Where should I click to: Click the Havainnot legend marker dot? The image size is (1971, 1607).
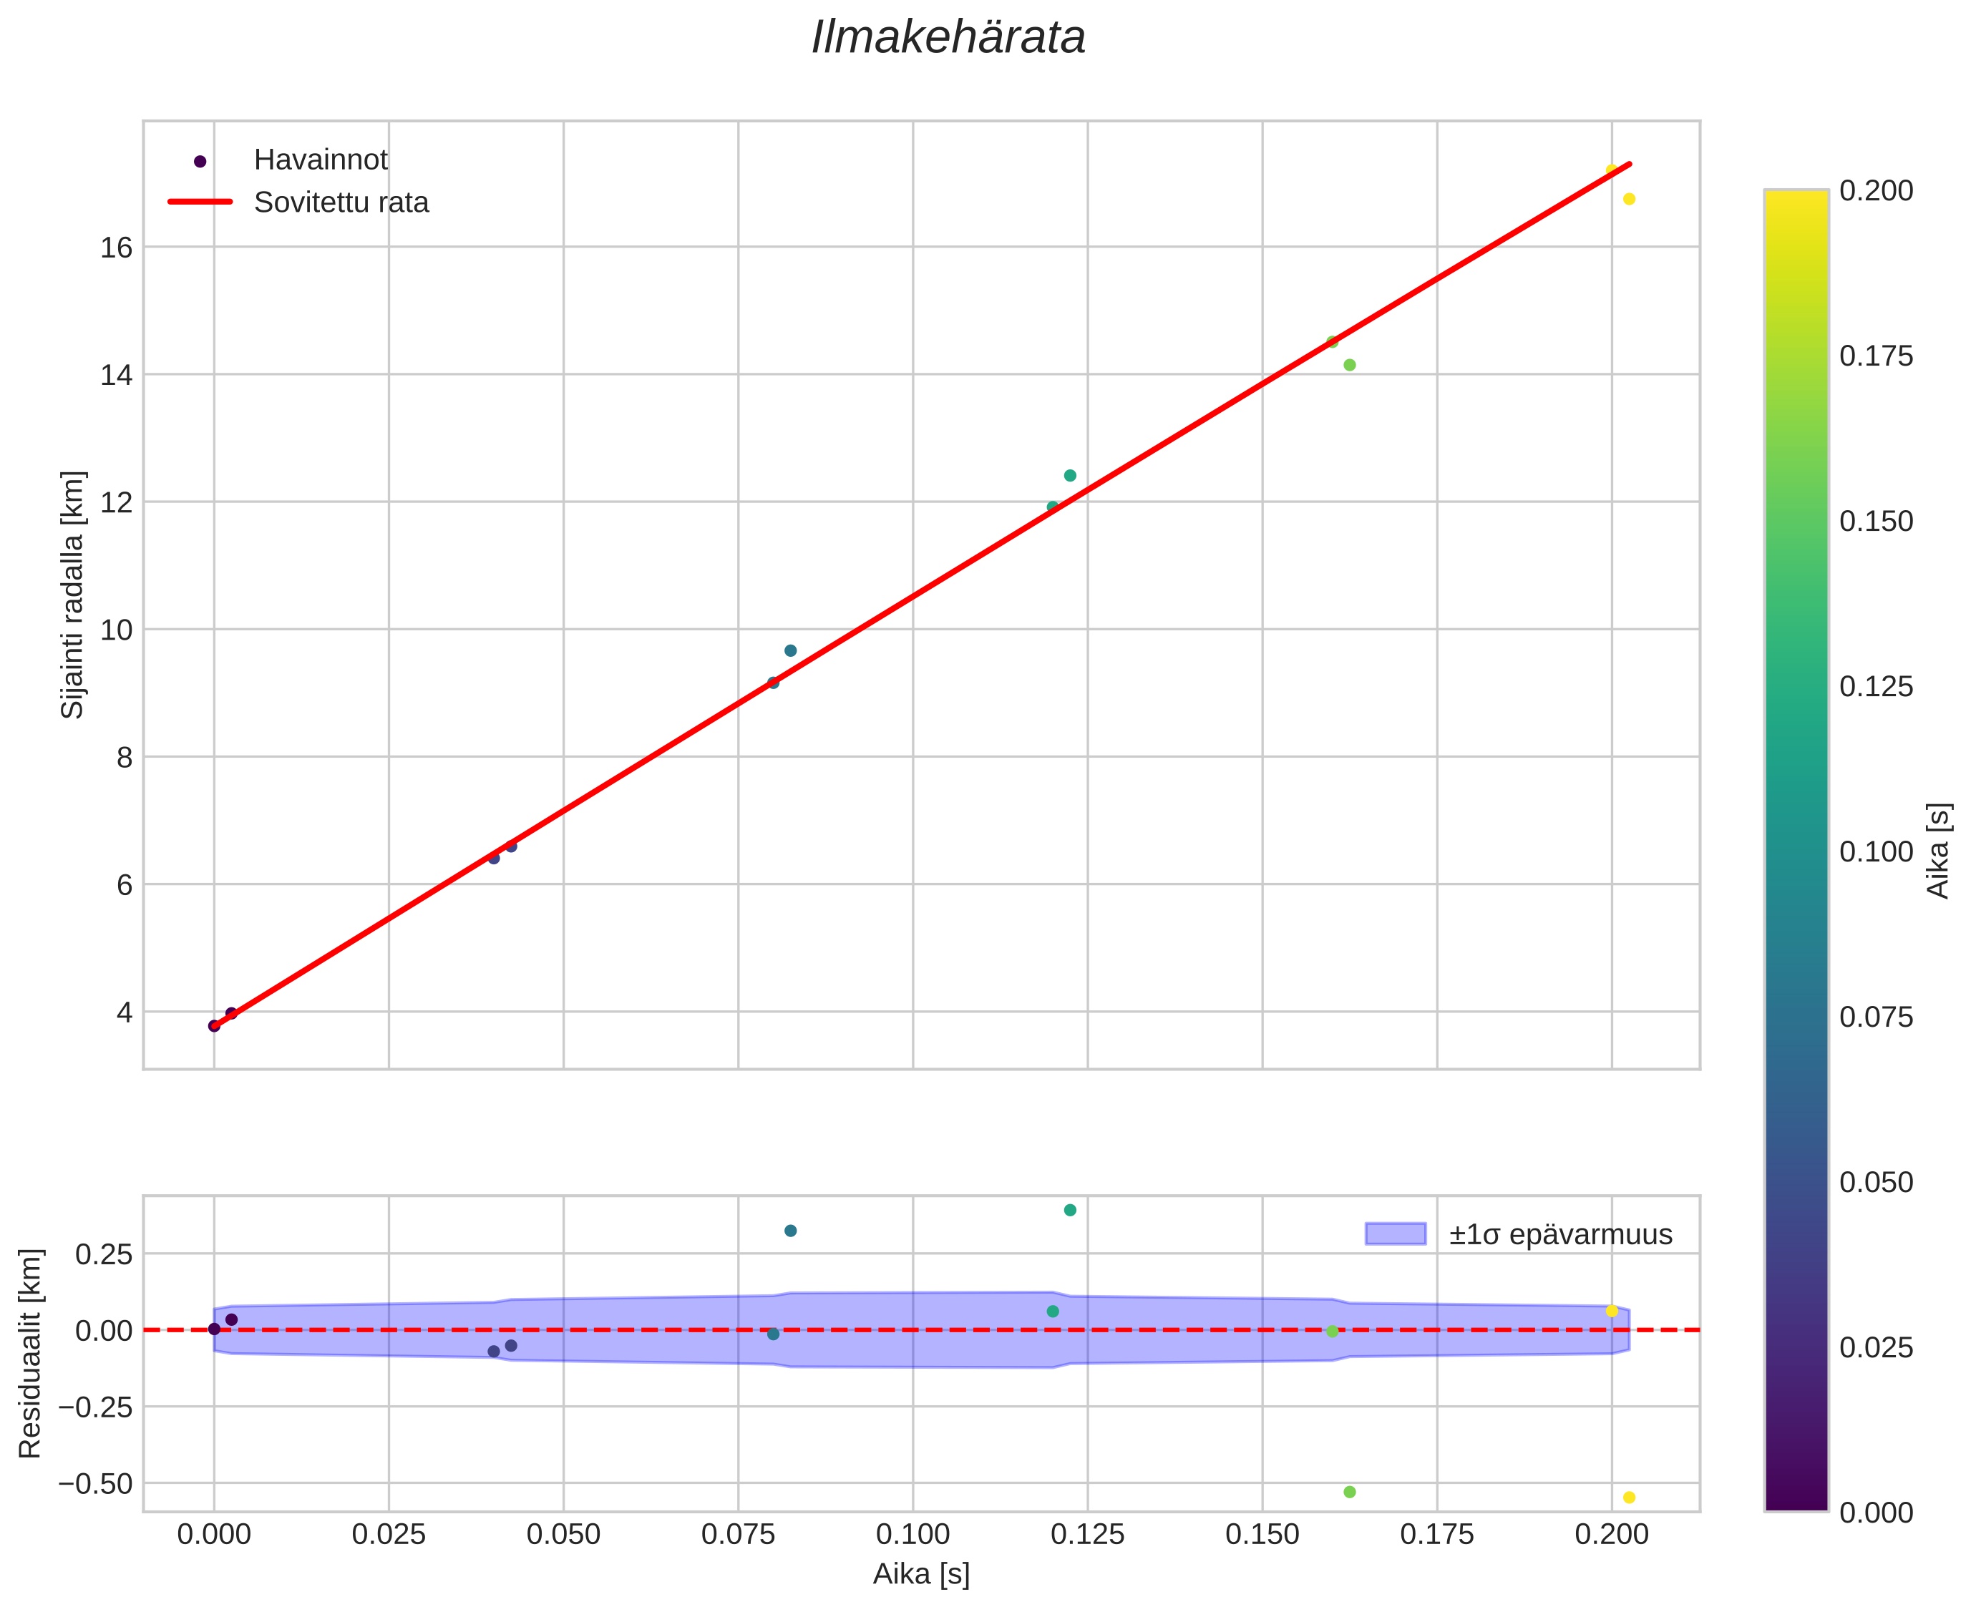click(200, 161)
